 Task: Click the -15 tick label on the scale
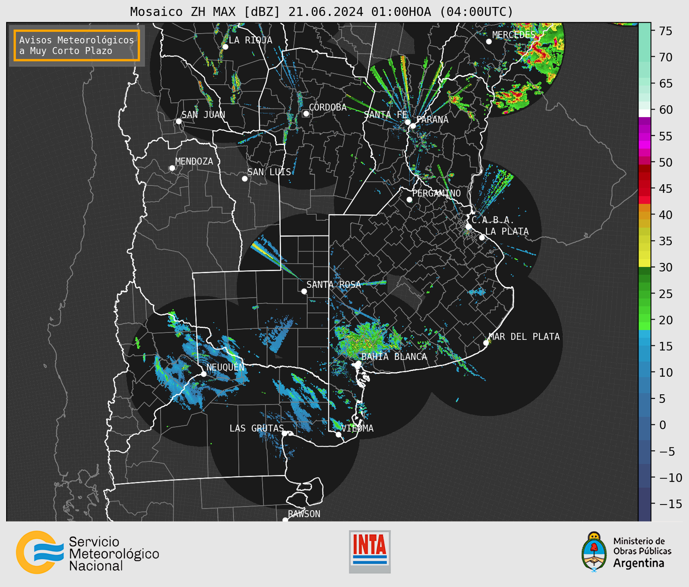click(671, 504)
